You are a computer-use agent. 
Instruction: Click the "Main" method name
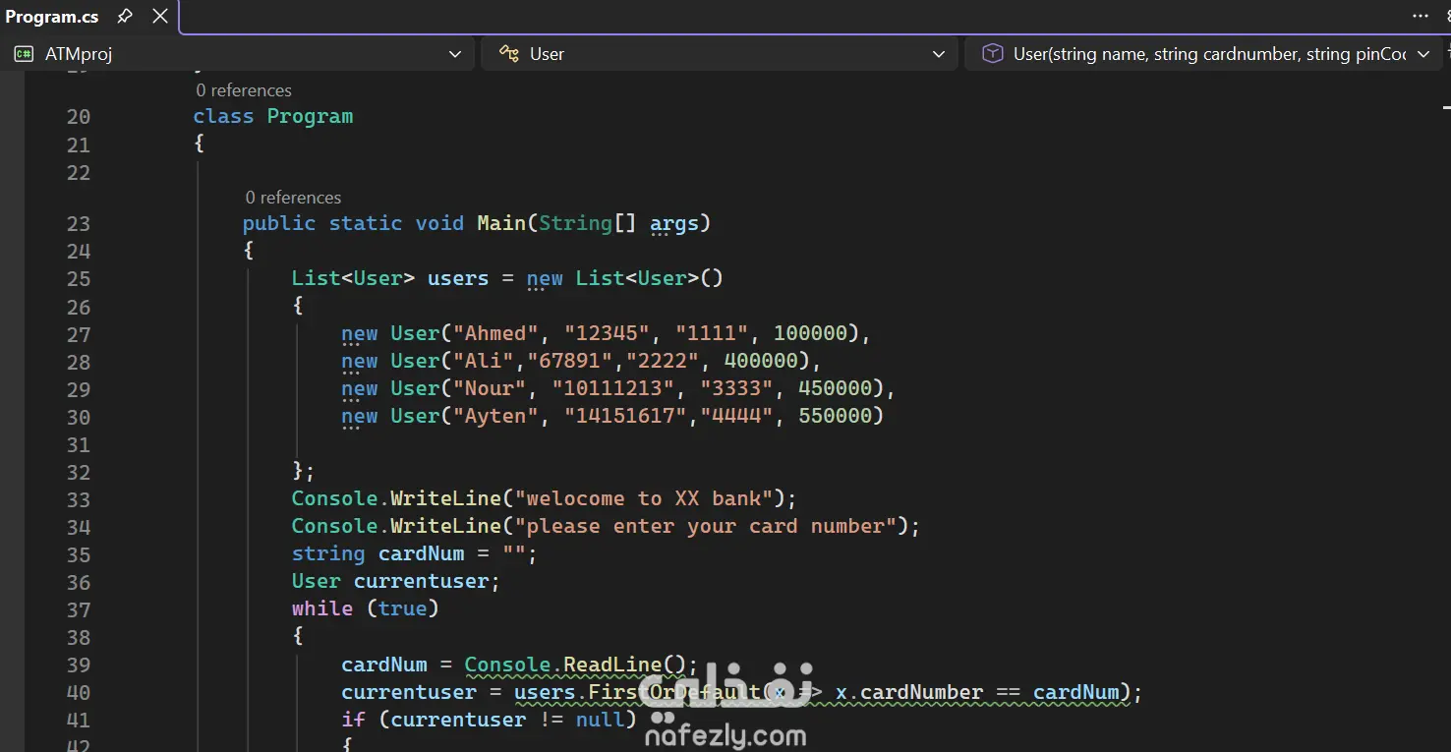(x=501, y=223)
